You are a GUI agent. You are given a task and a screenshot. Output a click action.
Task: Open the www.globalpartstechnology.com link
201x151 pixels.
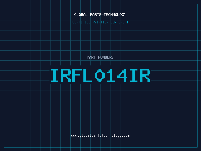pos(100,136)
